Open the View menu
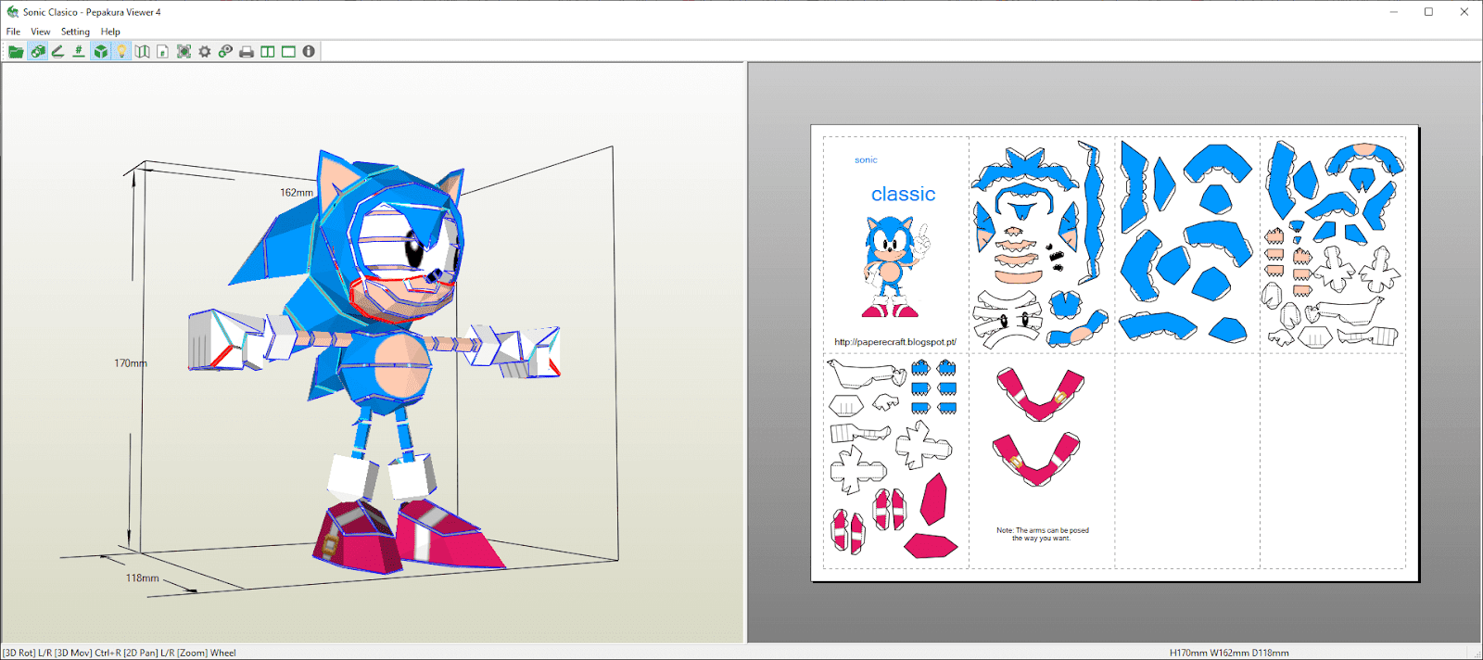The image size is (1483, 660). pos(41,32)
